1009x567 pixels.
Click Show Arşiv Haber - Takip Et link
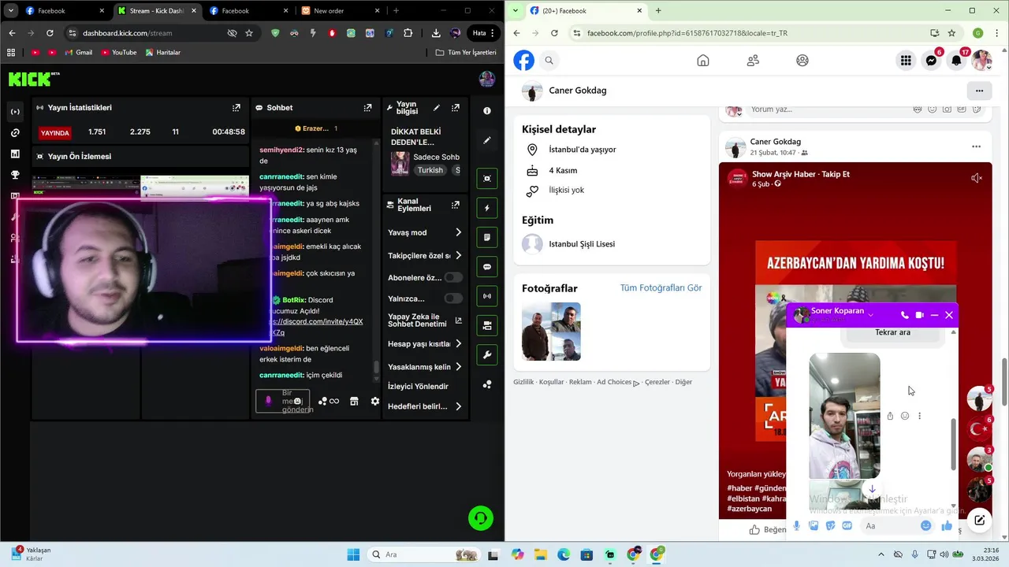(799, 173)
